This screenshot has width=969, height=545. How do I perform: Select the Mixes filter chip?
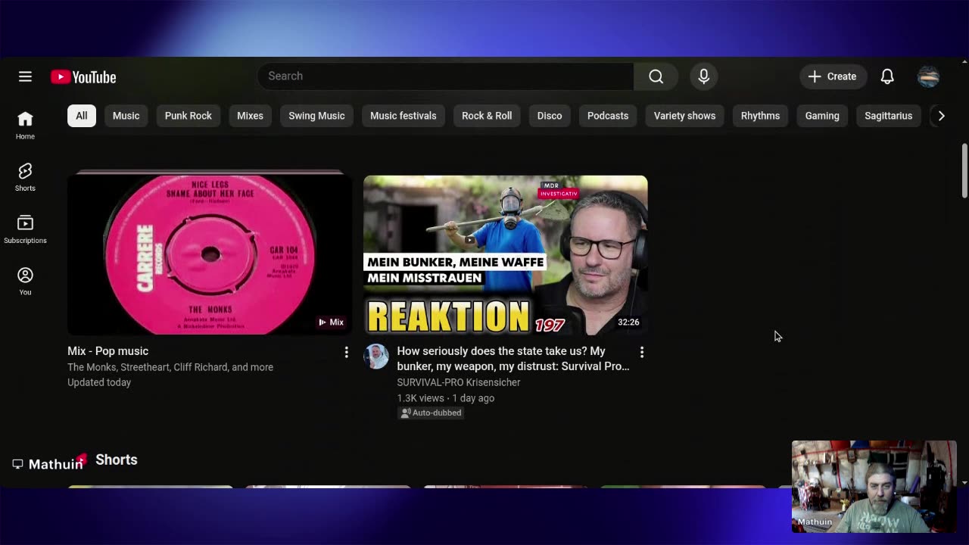coord(250,116)
